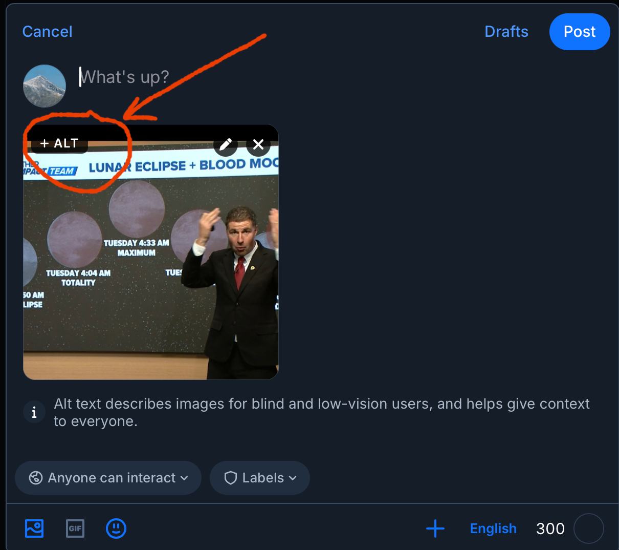Viewport: 619px width, 550px height.
Task: Remove the attached image with X icon
Action: click(258, 145)
